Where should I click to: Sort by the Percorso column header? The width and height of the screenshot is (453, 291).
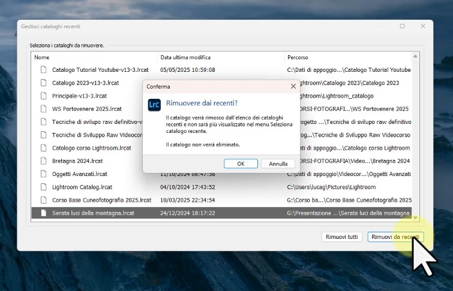pyautogui.click(x=298, y=57)
